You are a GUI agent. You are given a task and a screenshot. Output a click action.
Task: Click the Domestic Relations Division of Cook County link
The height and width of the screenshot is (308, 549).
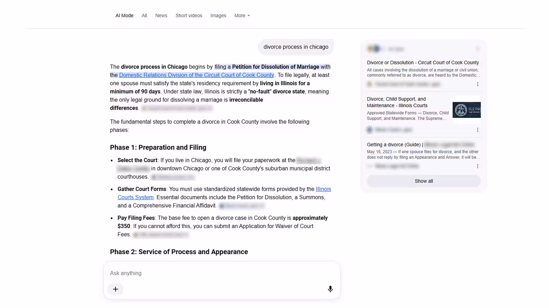(x=196, y=75)
